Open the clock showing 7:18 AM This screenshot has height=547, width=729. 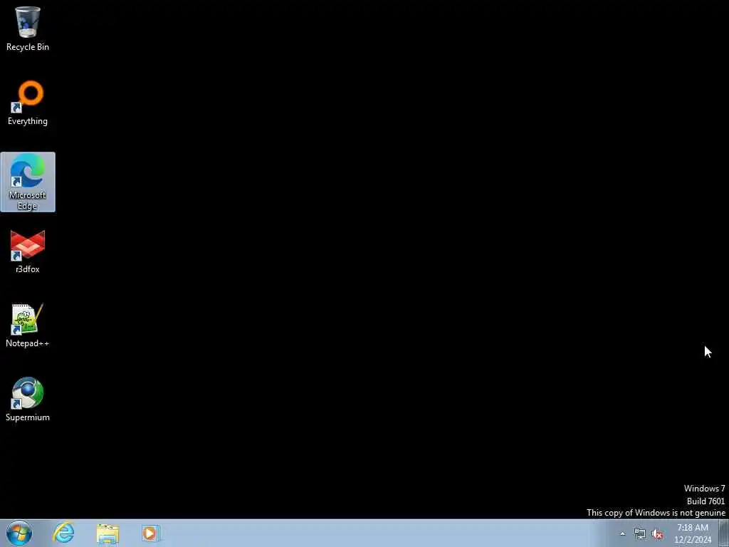[693, 528]
